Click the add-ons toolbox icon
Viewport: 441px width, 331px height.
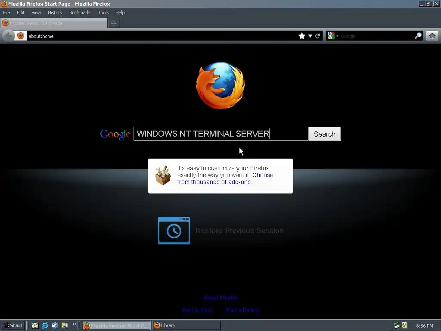click(x=163, y=176)
